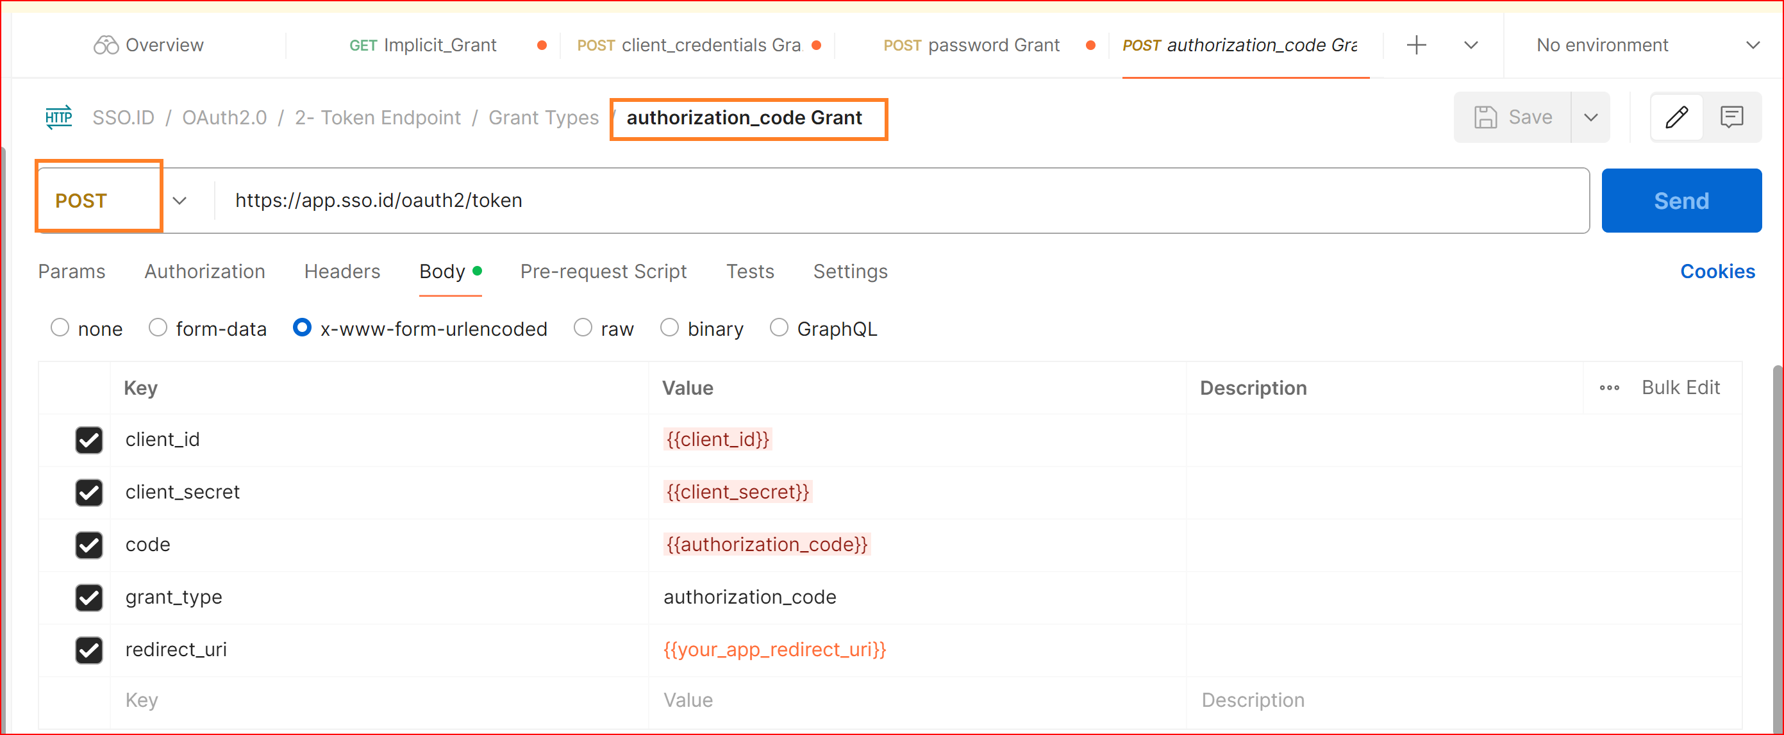Open a new request tab with plus icon
1784x735 pixels.
[x=1416, y=45]
